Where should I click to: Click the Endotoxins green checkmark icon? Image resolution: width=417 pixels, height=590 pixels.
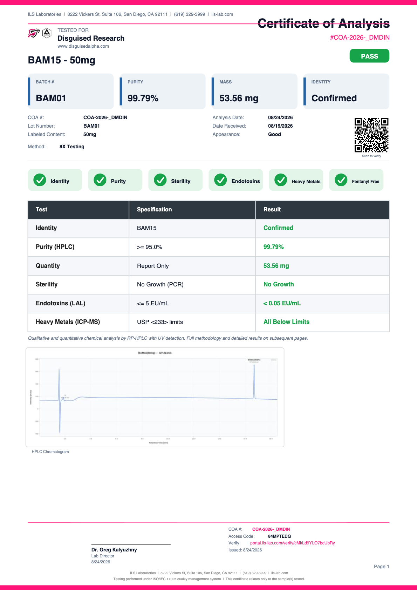click(x=220, y=180)
